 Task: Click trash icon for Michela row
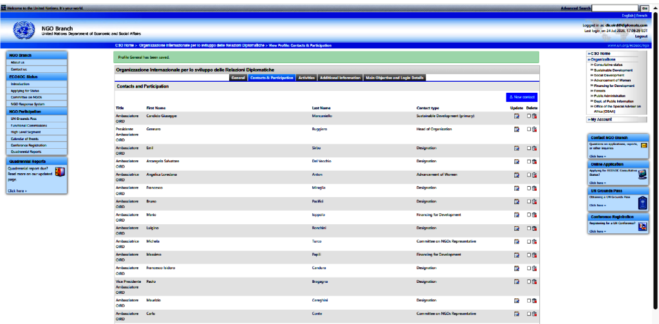pyautogui.click(x=534, y=242)
